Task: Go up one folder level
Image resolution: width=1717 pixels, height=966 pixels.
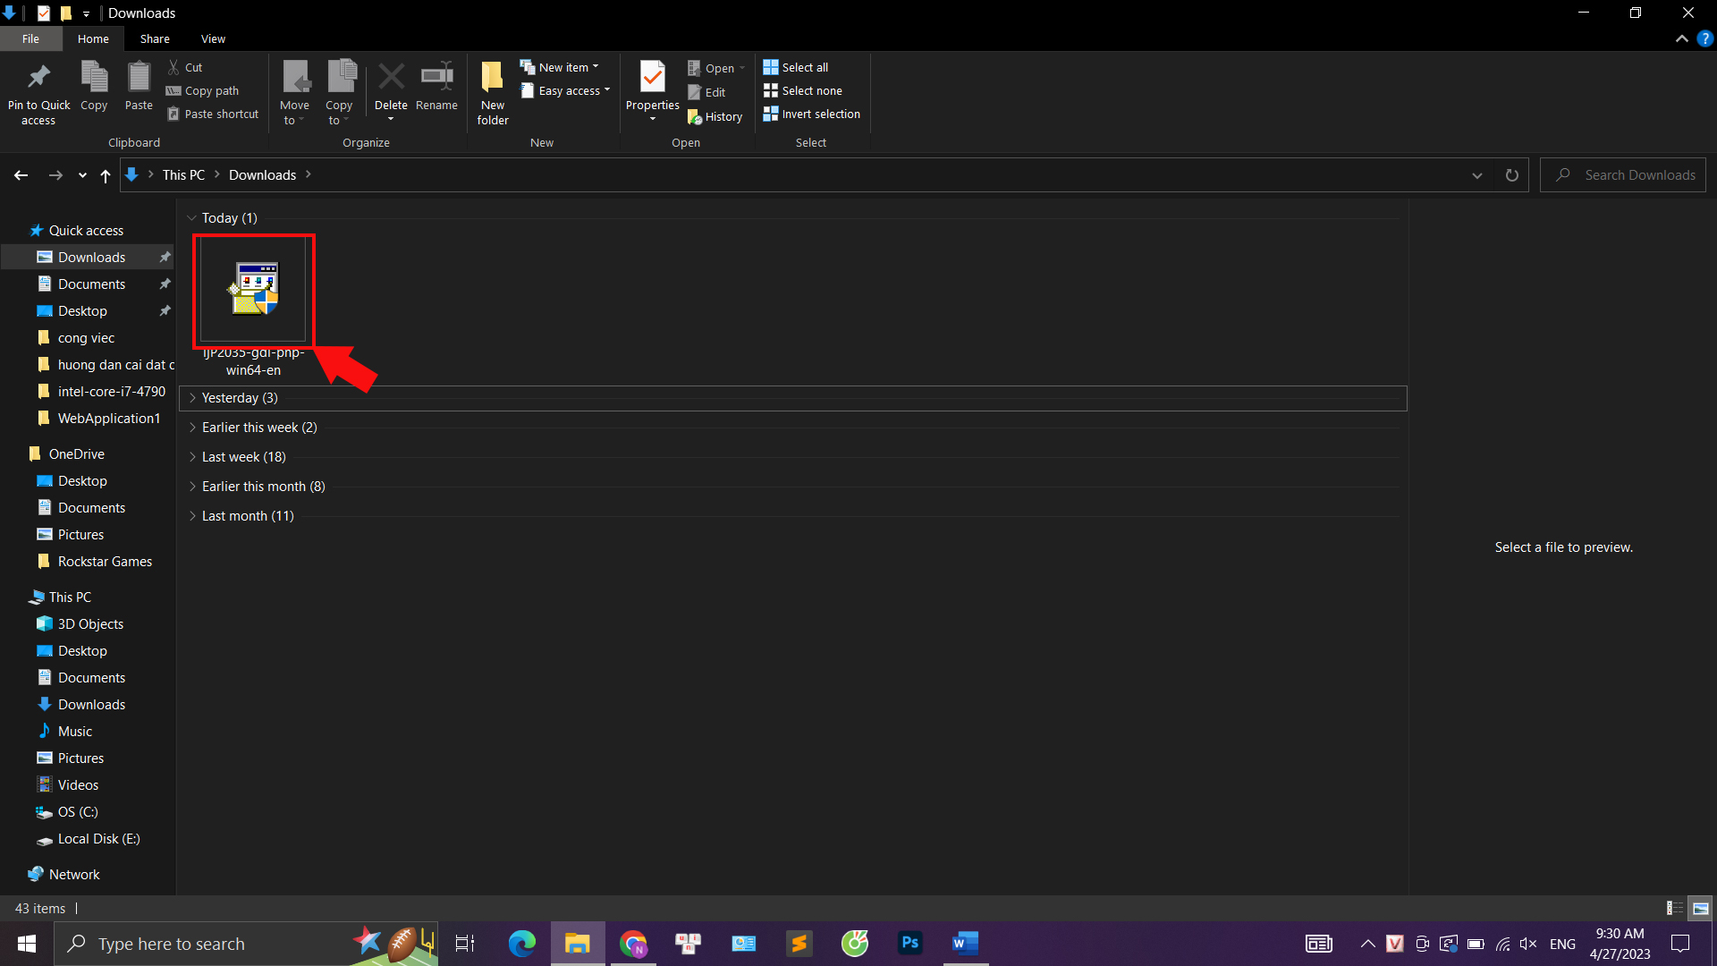Action: pos(105,175)
